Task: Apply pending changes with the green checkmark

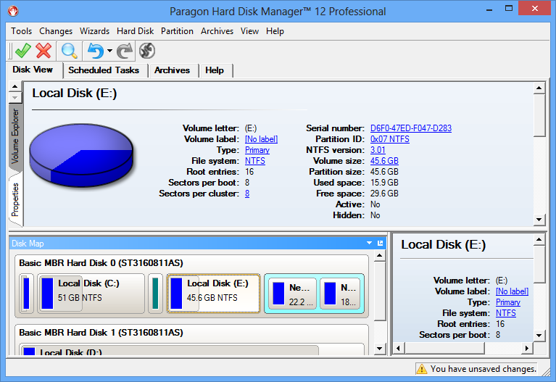Action: click(22, 50)
